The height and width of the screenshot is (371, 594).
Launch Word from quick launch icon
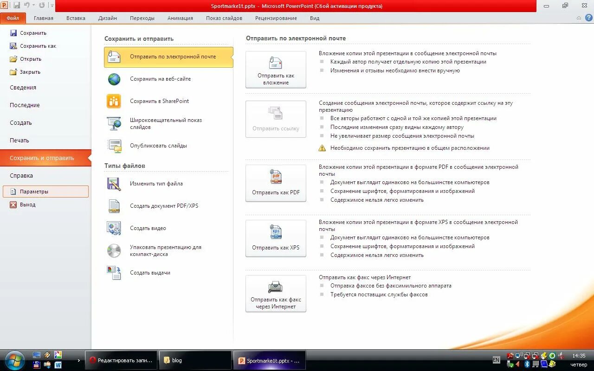pos(58,365)
